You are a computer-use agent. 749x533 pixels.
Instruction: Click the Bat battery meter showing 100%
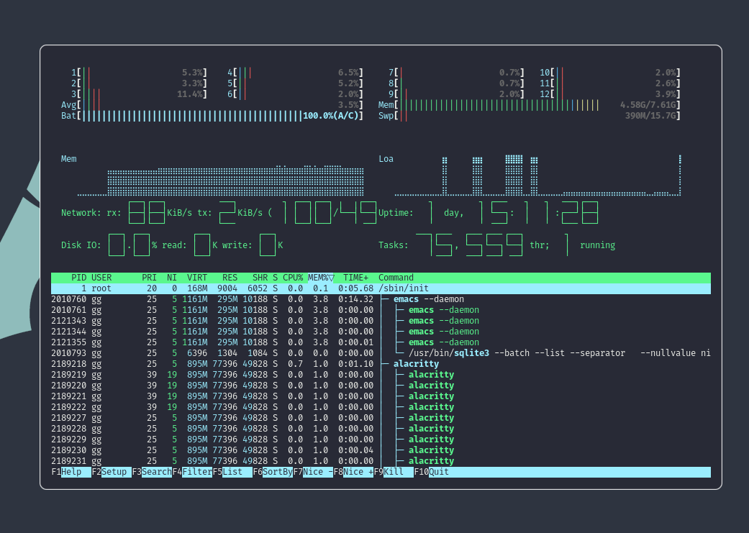tap(216, 115)
